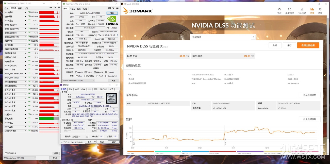Enable 记录到文件 checkbox in GPU-Z sensors
This screenshot has width=330, height=164.
[6, 153]
